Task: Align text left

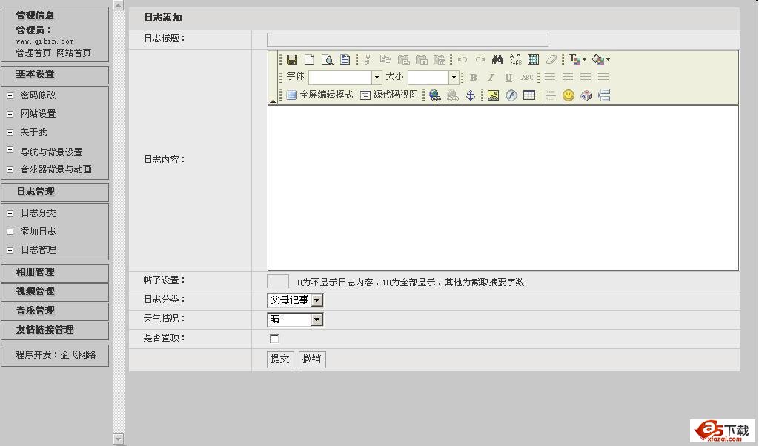Action: pos(549,78)
